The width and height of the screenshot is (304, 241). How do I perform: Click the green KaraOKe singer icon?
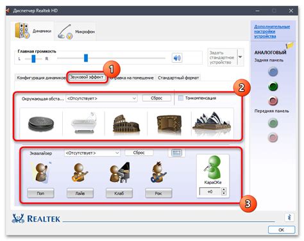[x=212, y=167]
